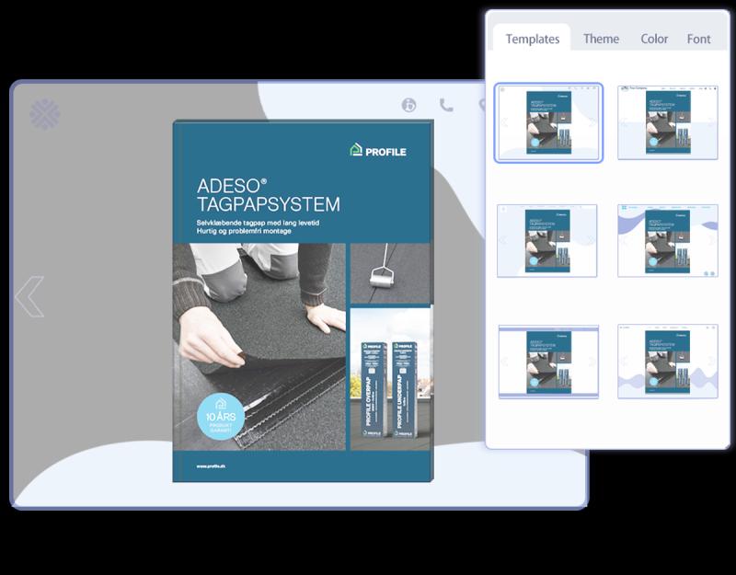Click the round company logo in preview corner
The width and height of the screenshot is (736, 575).
click(44, 113)
